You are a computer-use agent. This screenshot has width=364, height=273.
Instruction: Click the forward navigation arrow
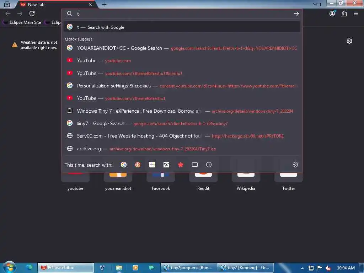20,14
